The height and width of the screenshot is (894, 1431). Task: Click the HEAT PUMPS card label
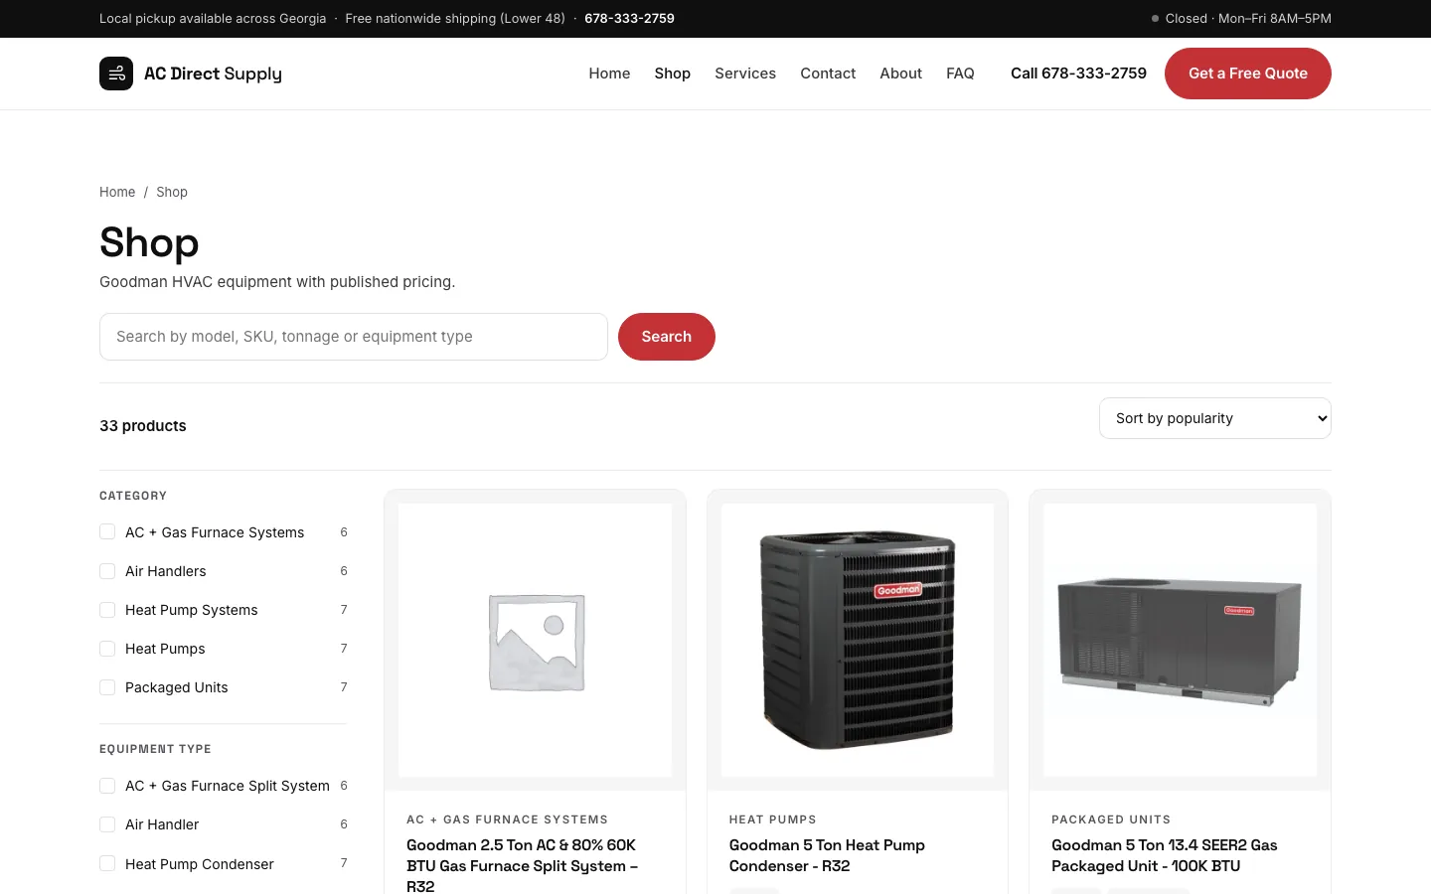[772, 819]
